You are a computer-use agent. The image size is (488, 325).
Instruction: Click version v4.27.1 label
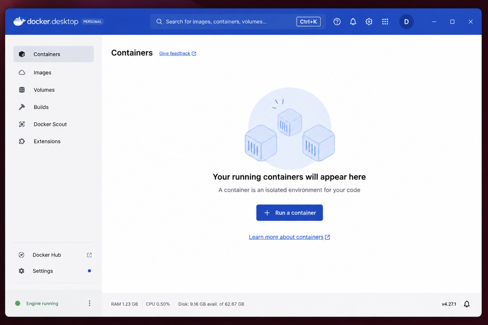[x=449, y=304]
